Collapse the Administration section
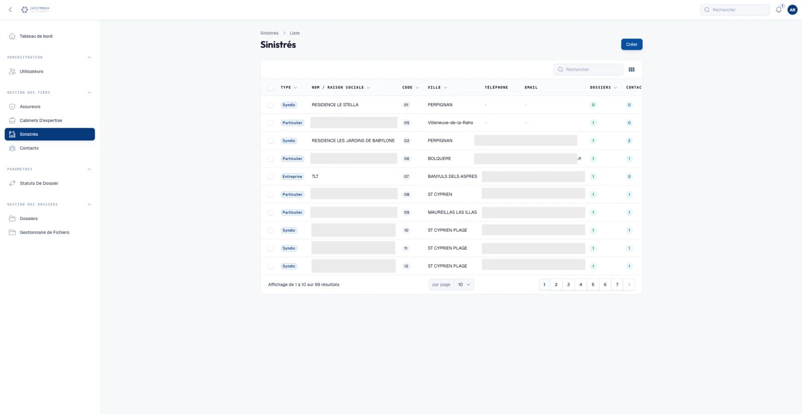Image resolution: width=802 pixels, height=414 pixels. 89,57
